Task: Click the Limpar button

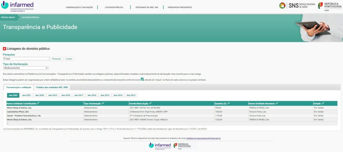Action: pyautogui.click(x=69, y=59)
